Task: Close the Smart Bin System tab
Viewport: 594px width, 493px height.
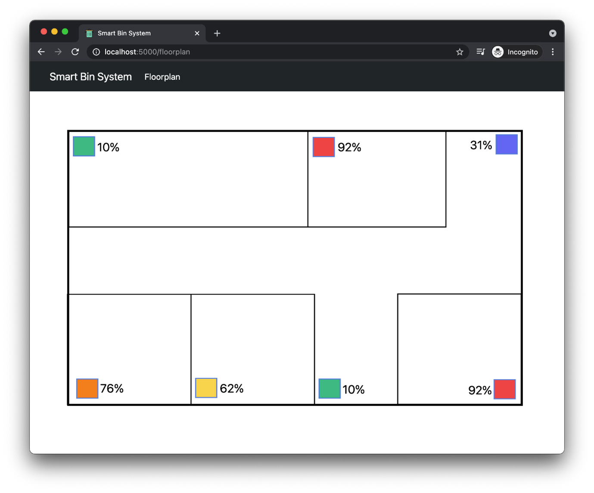Action: pos(197,33)
